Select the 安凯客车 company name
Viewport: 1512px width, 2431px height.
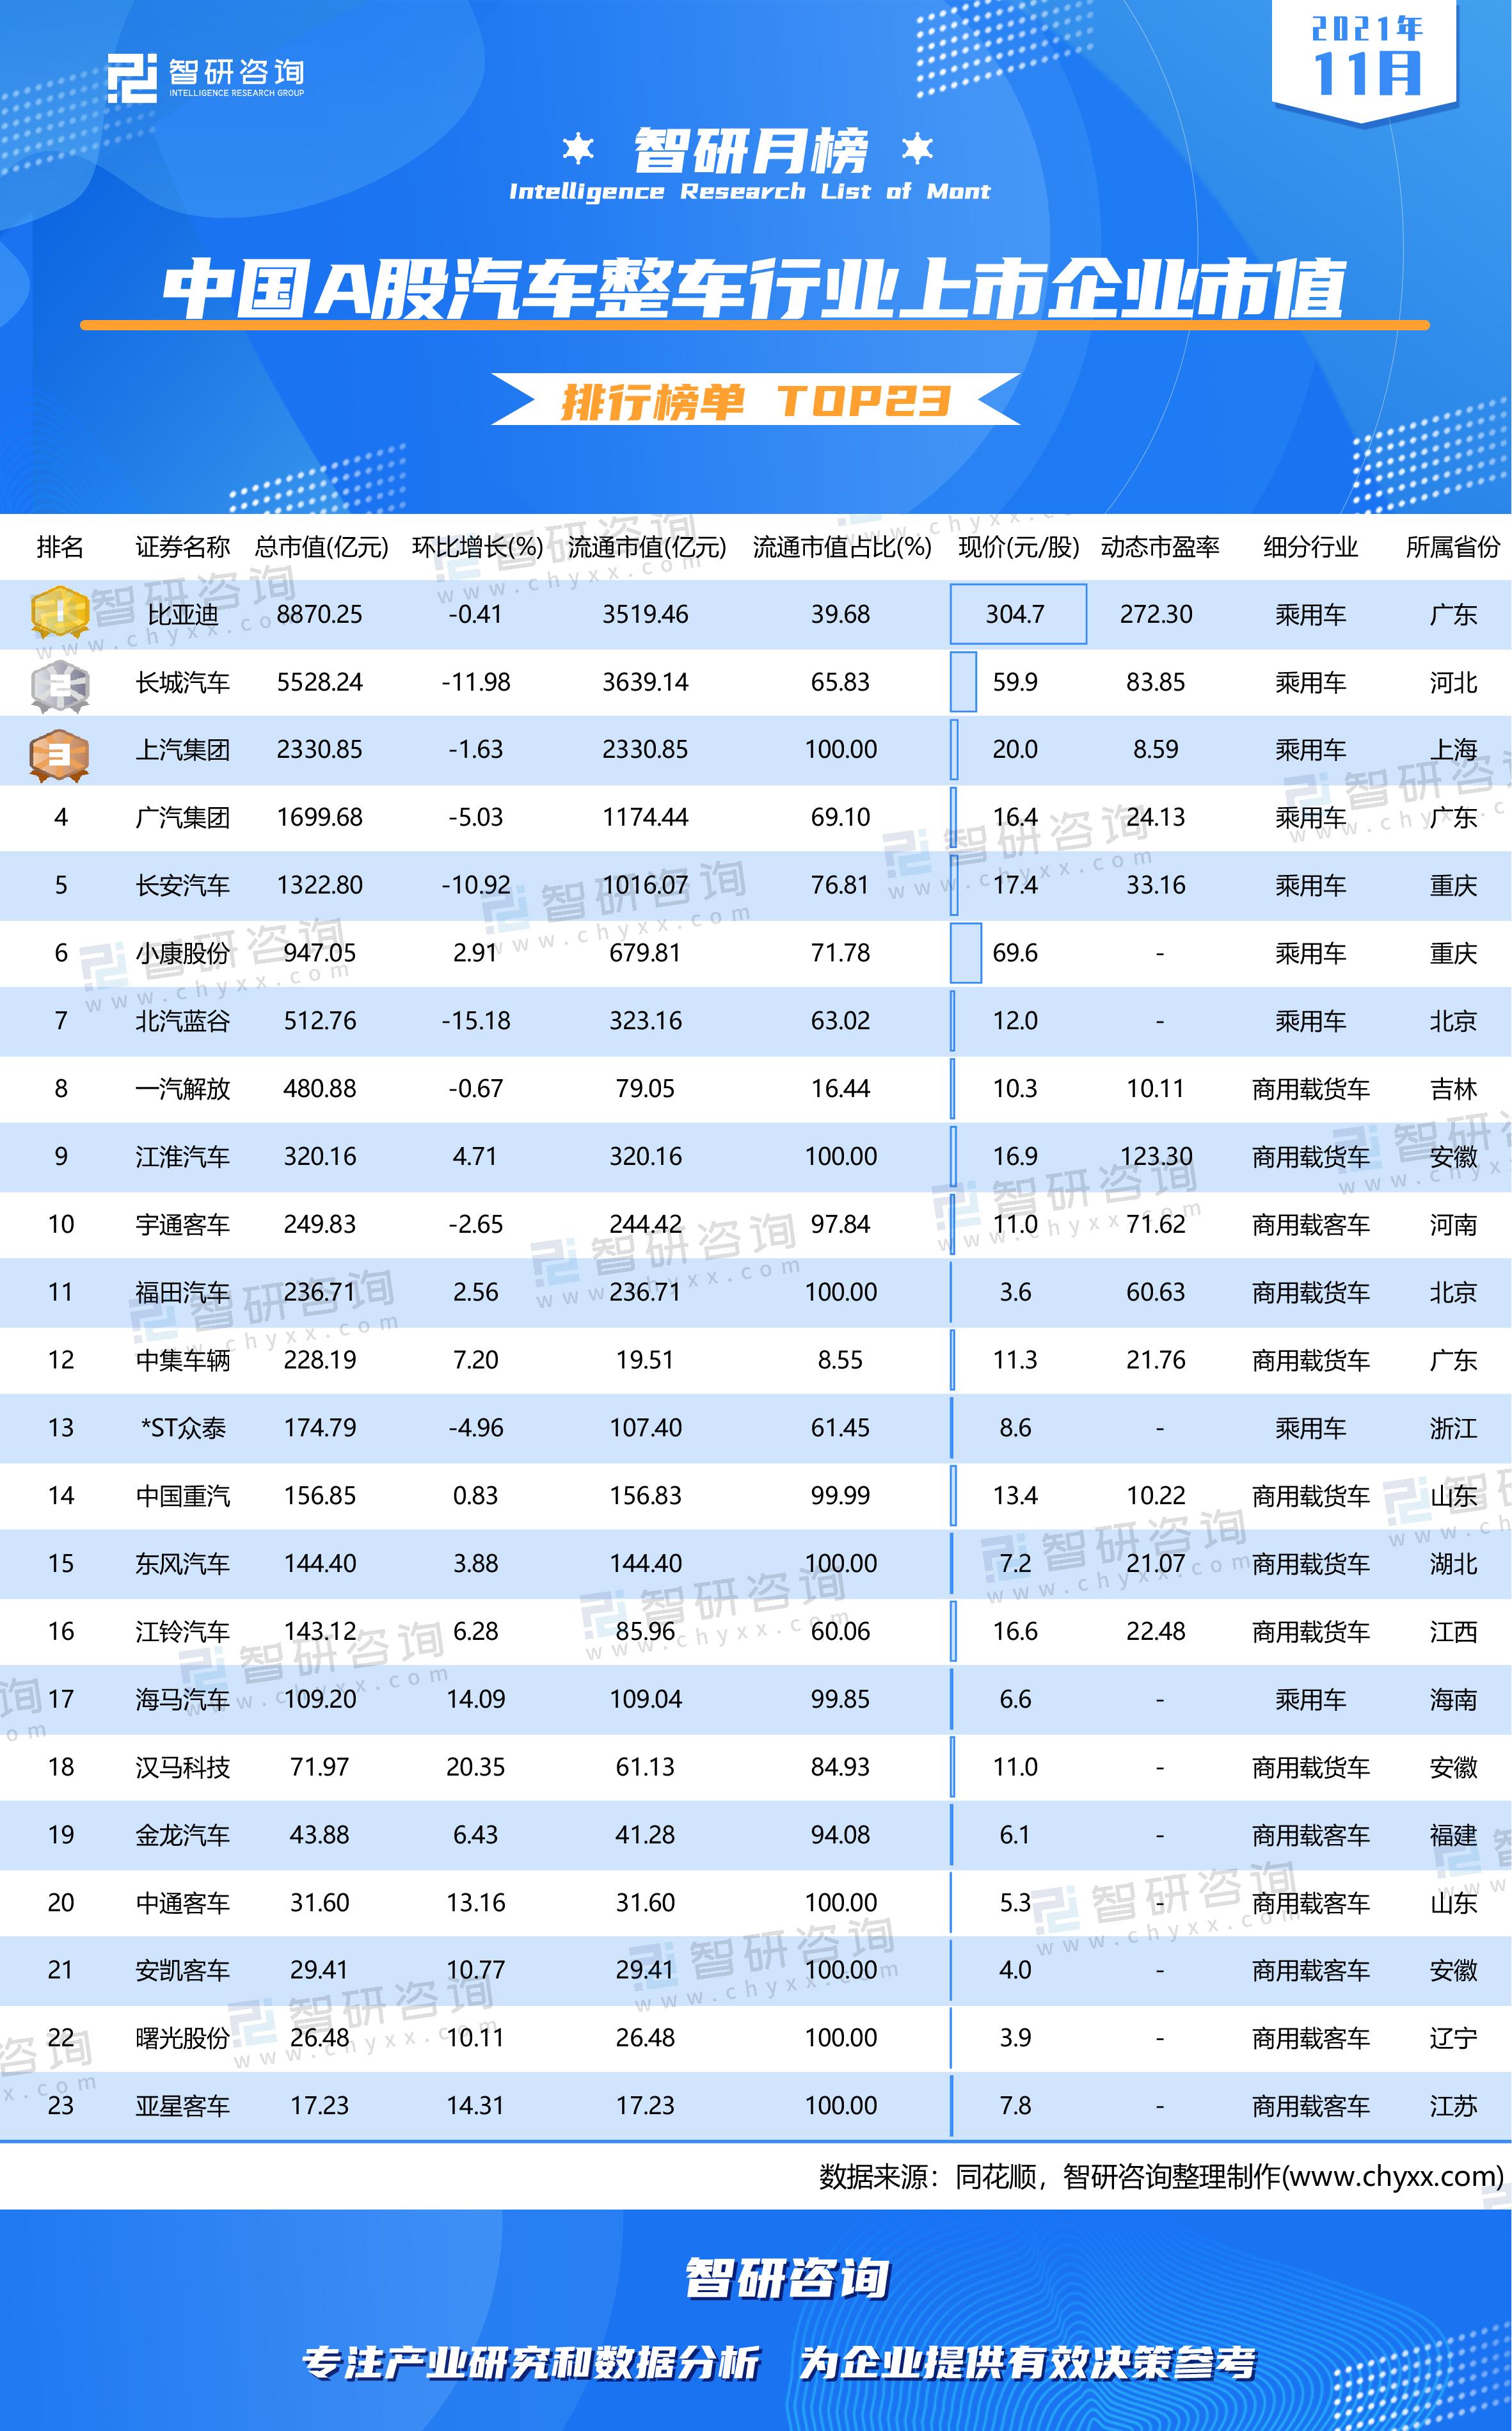(183, 1970)
